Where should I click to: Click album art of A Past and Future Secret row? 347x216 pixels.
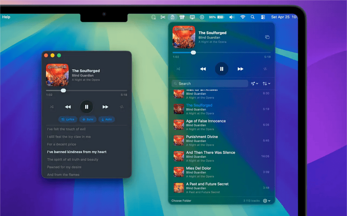(x=179, y=188)
